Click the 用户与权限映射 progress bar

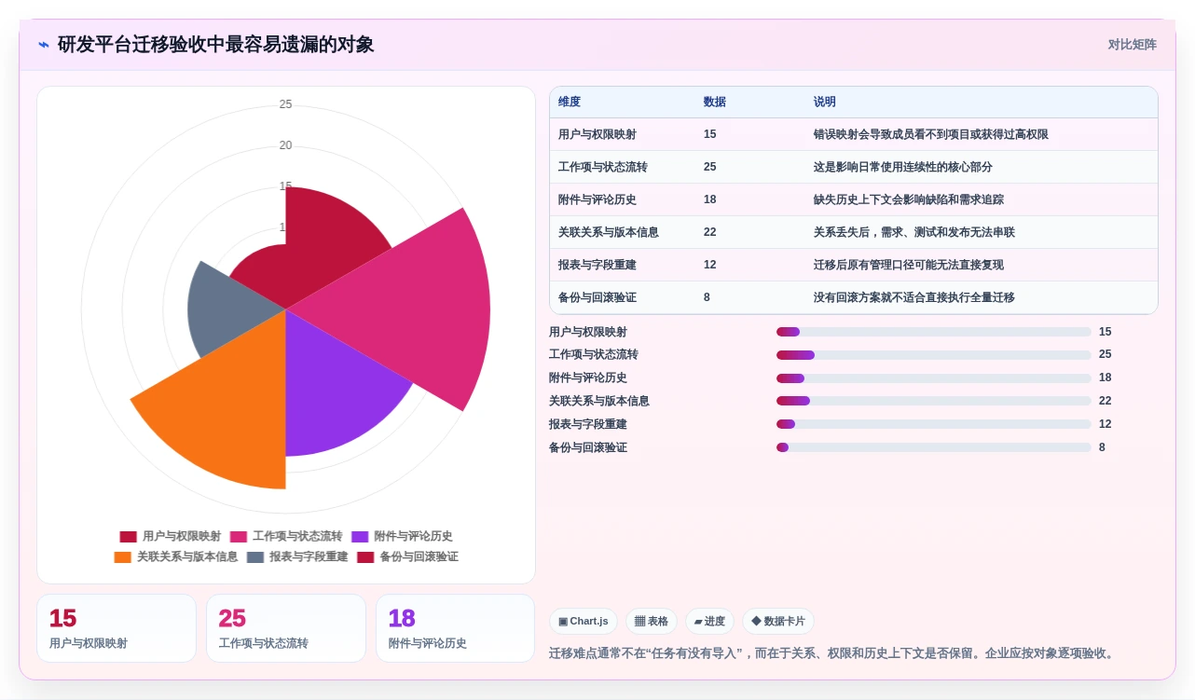[934, 332]
